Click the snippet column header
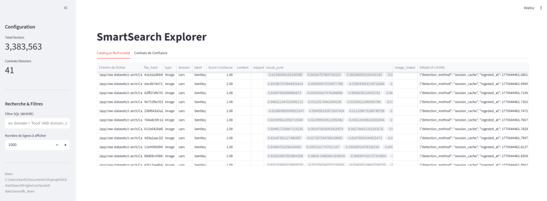This screenshot has height=201, width=547. (x=258, y=67)
